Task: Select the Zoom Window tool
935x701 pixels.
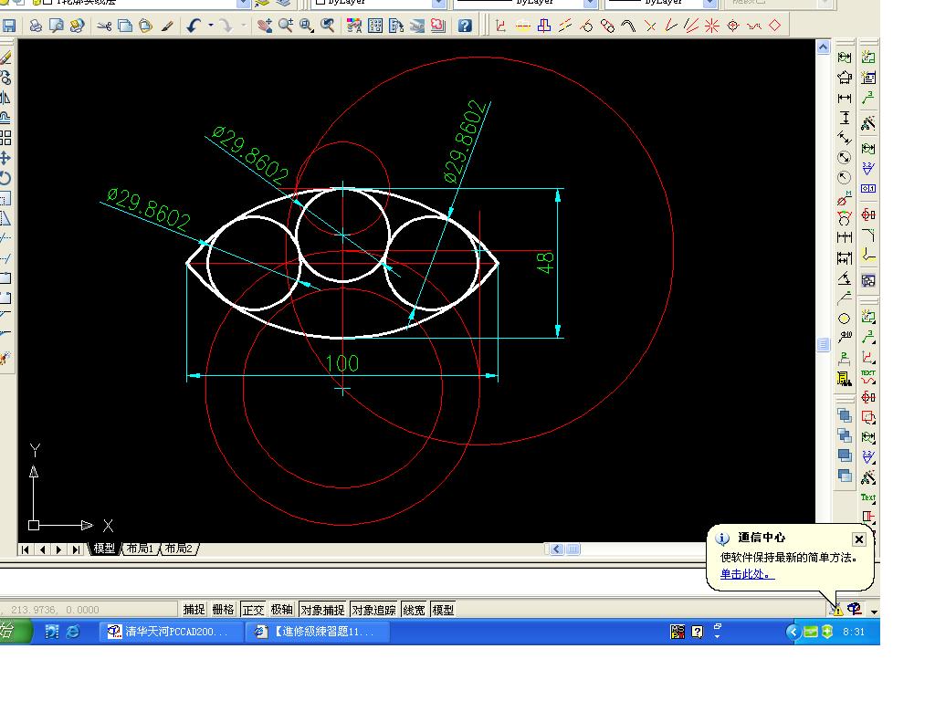Action: tap(307, 26)
